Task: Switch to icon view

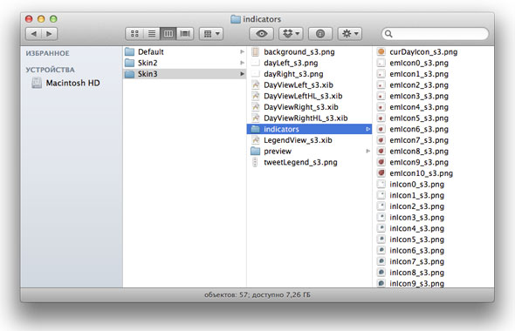Action: pyautogui.click(x=134, y=34)
